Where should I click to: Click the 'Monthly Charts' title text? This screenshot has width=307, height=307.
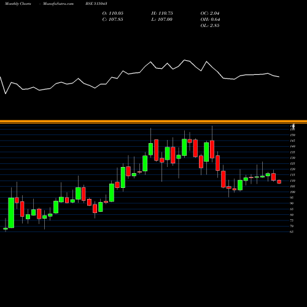(x=18, y=4)
